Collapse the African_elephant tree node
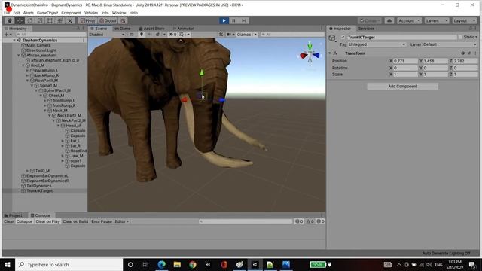This screenshot has height=271, width=482. [x=18, y=55]
